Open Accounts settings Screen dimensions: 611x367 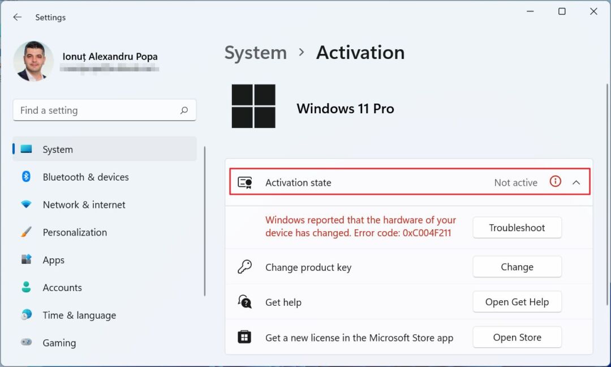click(62, 287)
